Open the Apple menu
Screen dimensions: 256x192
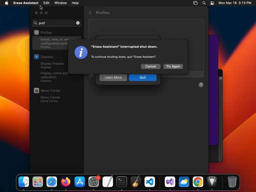pos(6,3)
